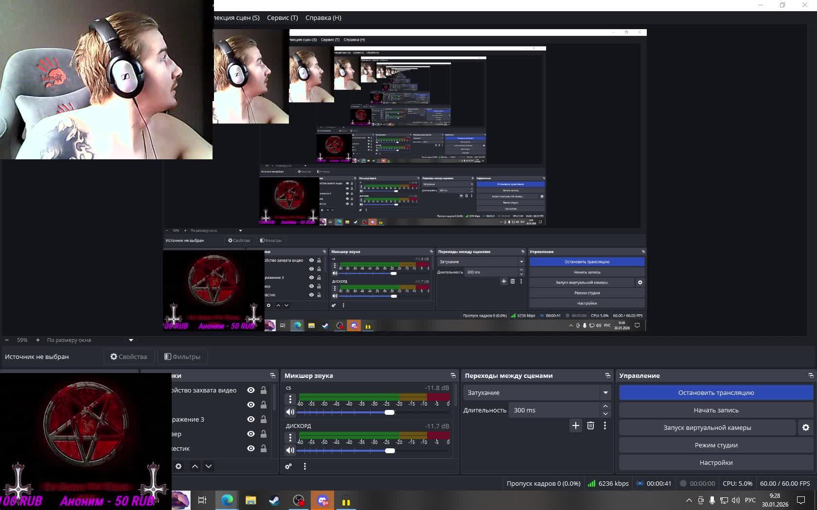Open the Справка (H) menu
Image resolution: width=817 pixels, height=510 pixels.
[323, 17]
